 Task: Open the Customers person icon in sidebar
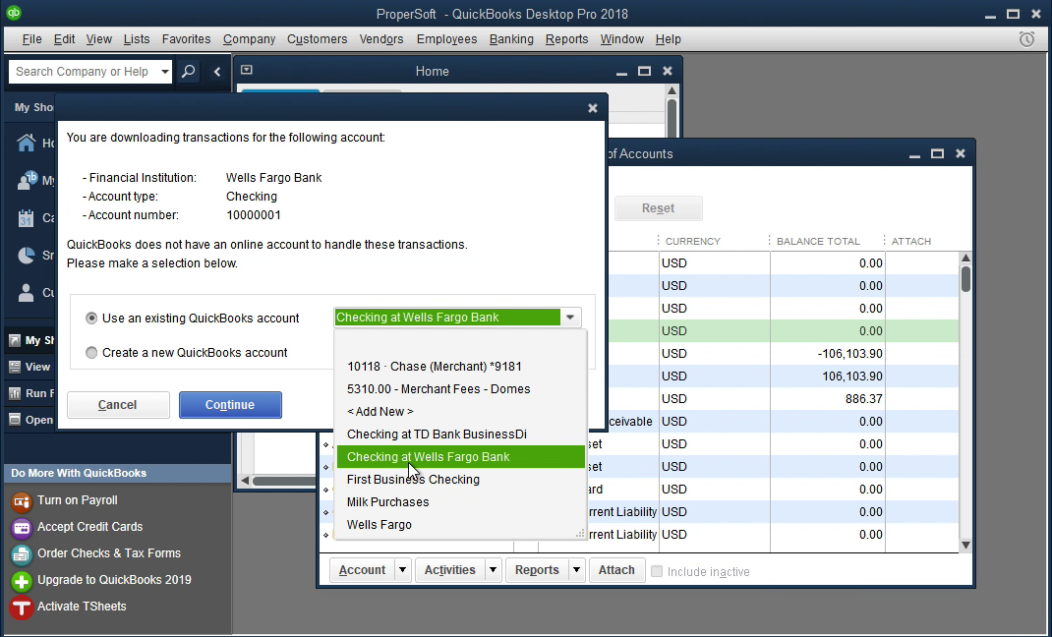pyautogui.click(x=27, y=292)
